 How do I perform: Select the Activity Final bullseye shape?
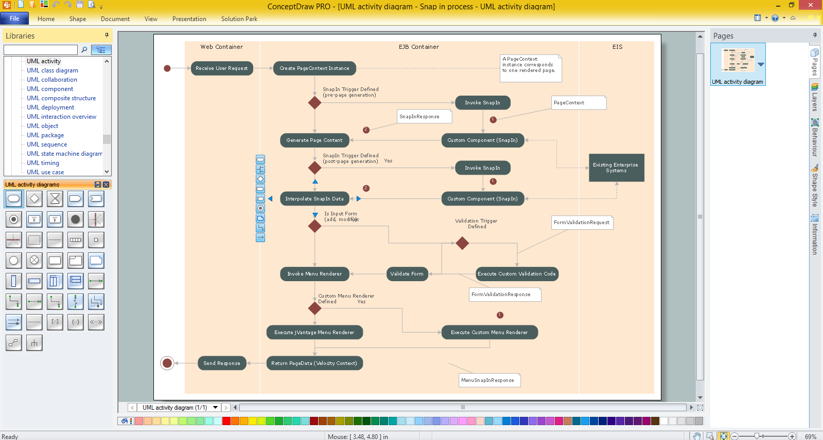14,219
